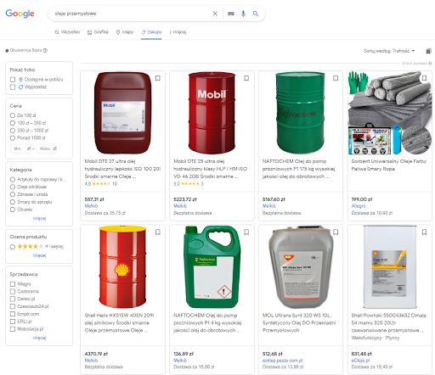Select category 'Oleje silnikowe'
This screenshot has width=435, height=375.
click(13, 187)
